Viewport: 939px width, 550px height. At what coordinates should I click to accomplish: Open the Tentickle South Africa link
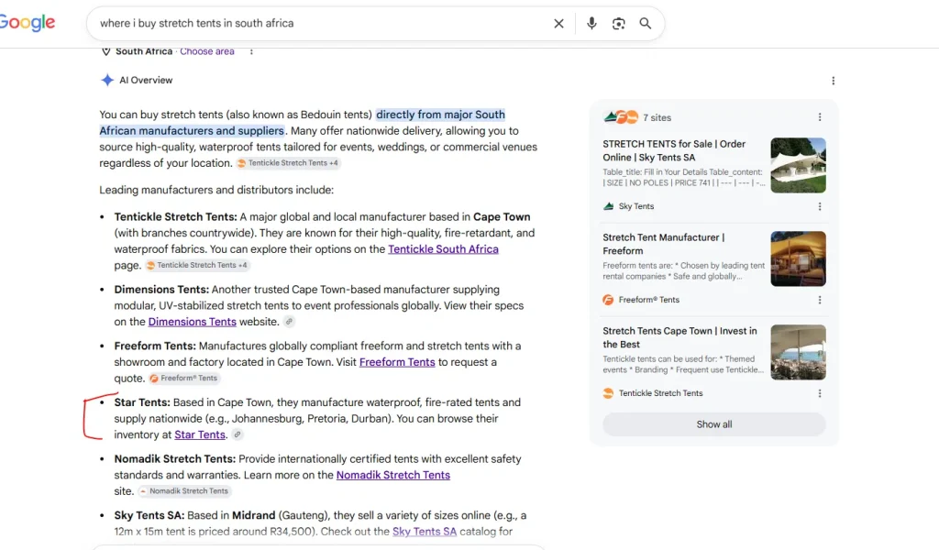443,249
